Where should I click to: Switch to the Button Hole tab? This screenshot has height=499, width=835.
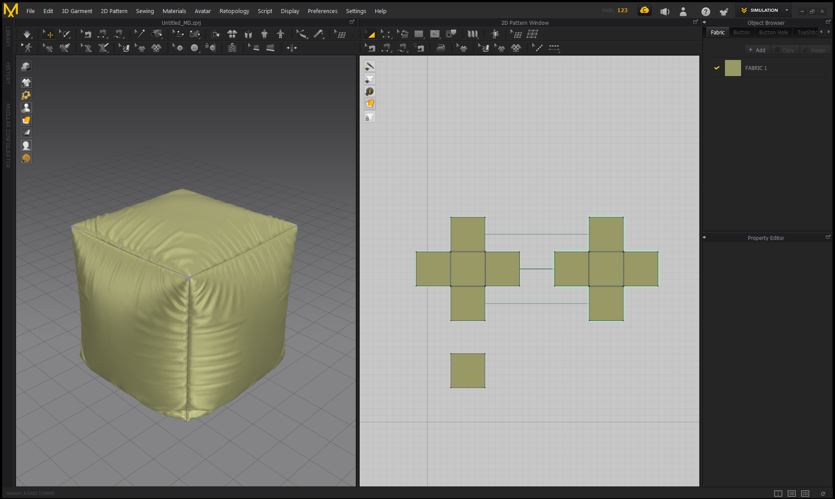point(773,32)
